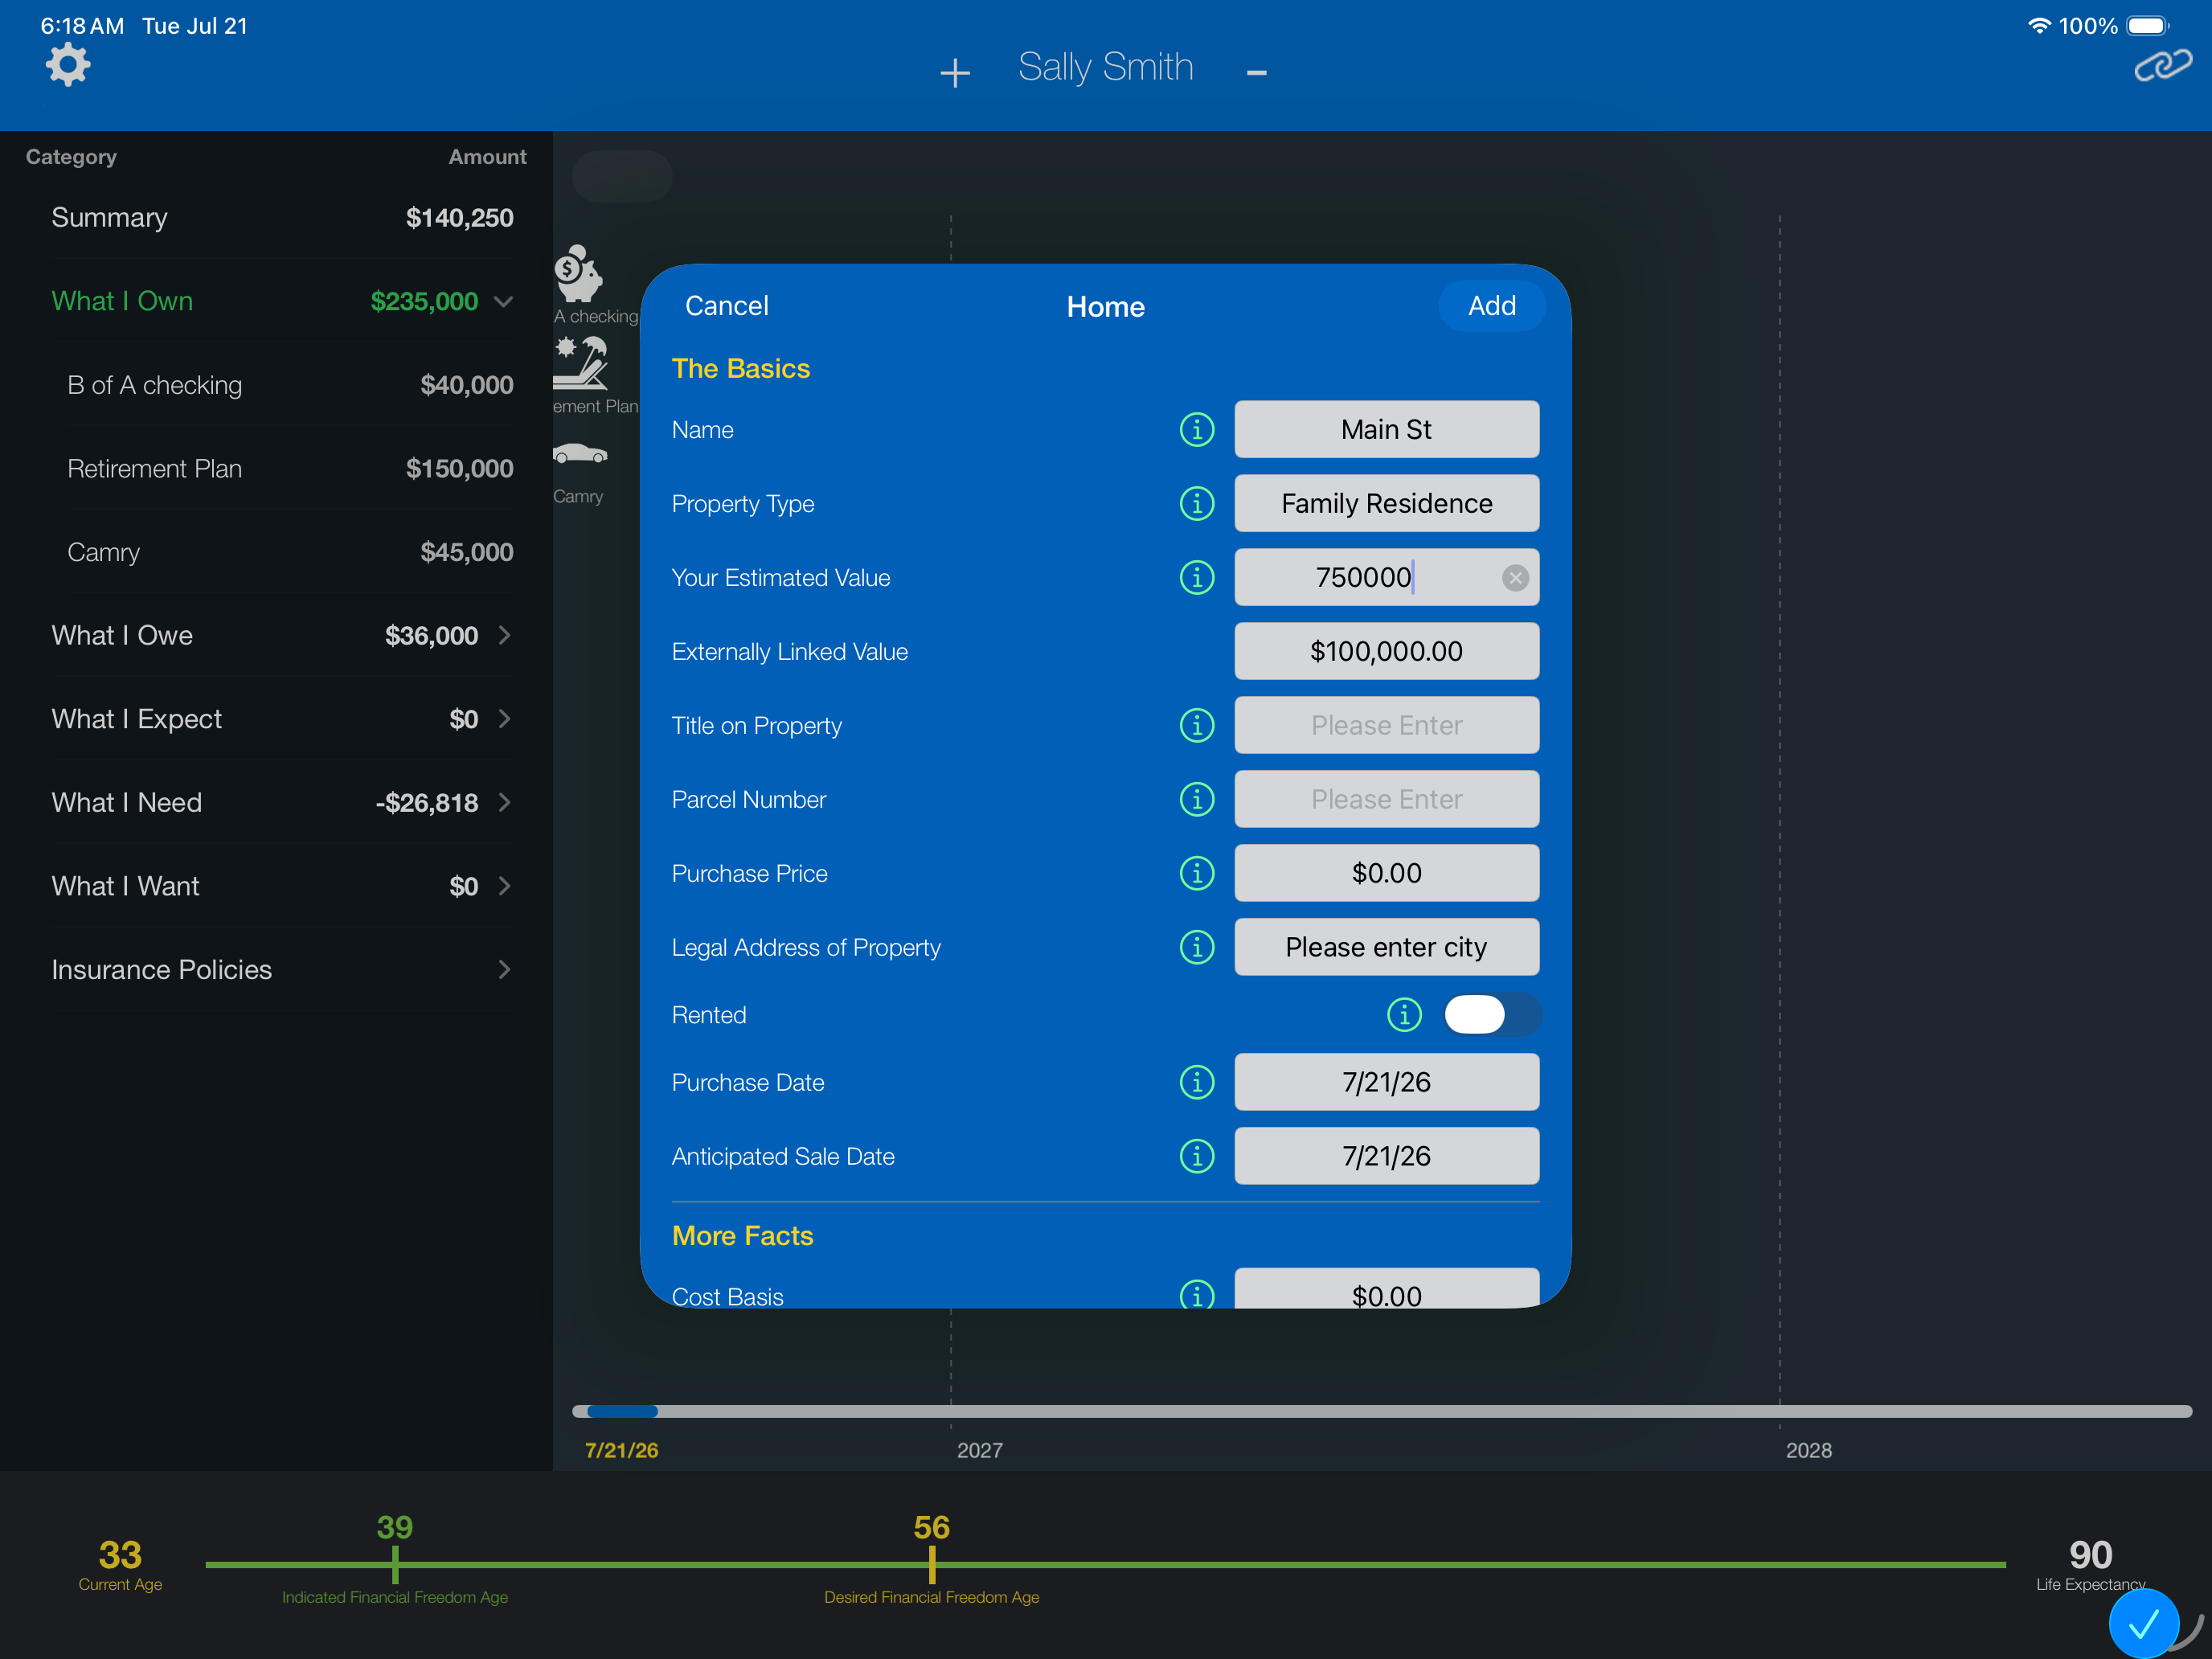Viewport: 2212px width, 1659px height.
Task: Check the Wi-Fi status icon
Action: 2039,26
